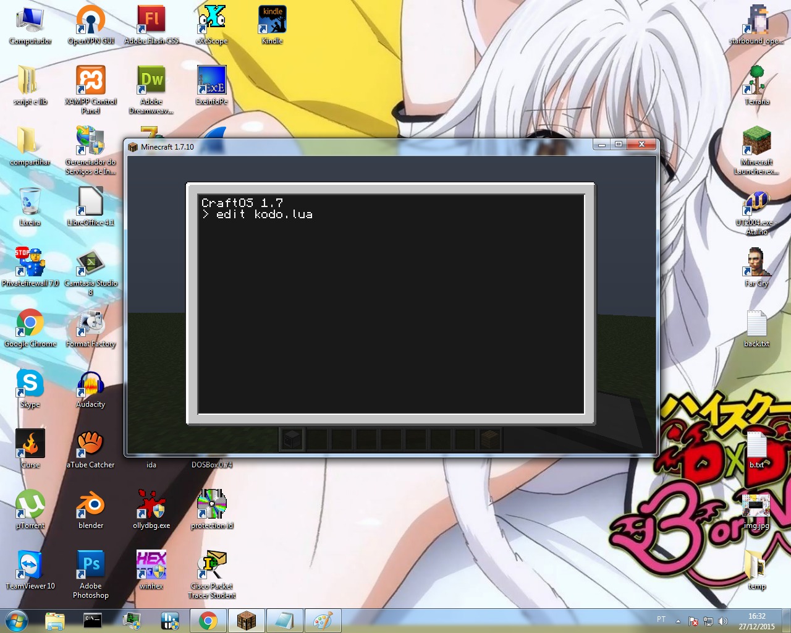Launch eXeScope shortcut
Viewport: 791px width, 633px height.
click(x=212, y=25)
